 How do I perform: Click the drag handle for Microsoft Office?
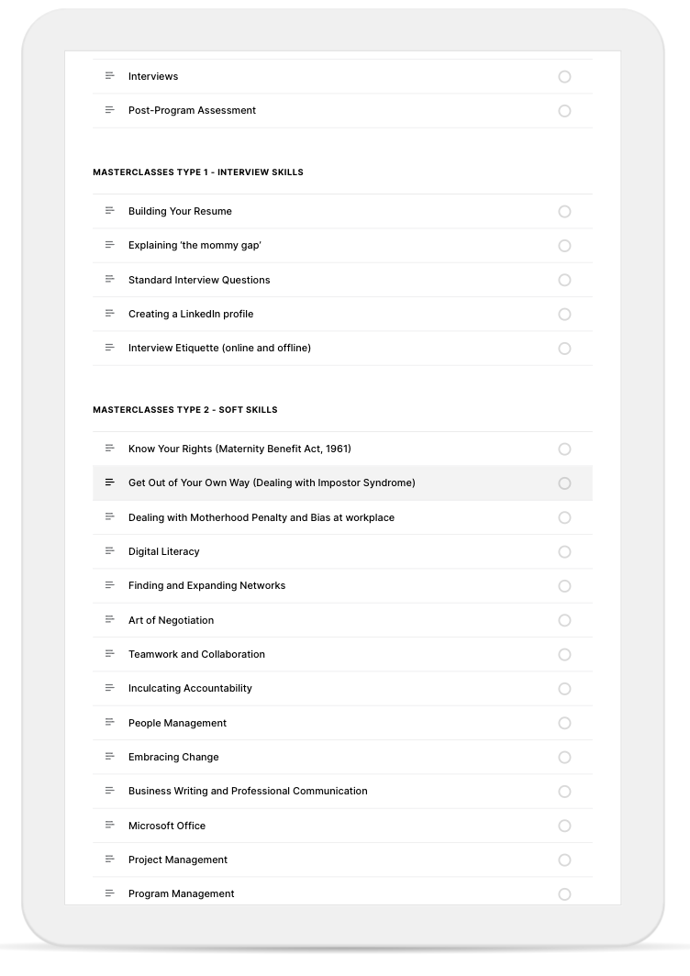(110, 826)
